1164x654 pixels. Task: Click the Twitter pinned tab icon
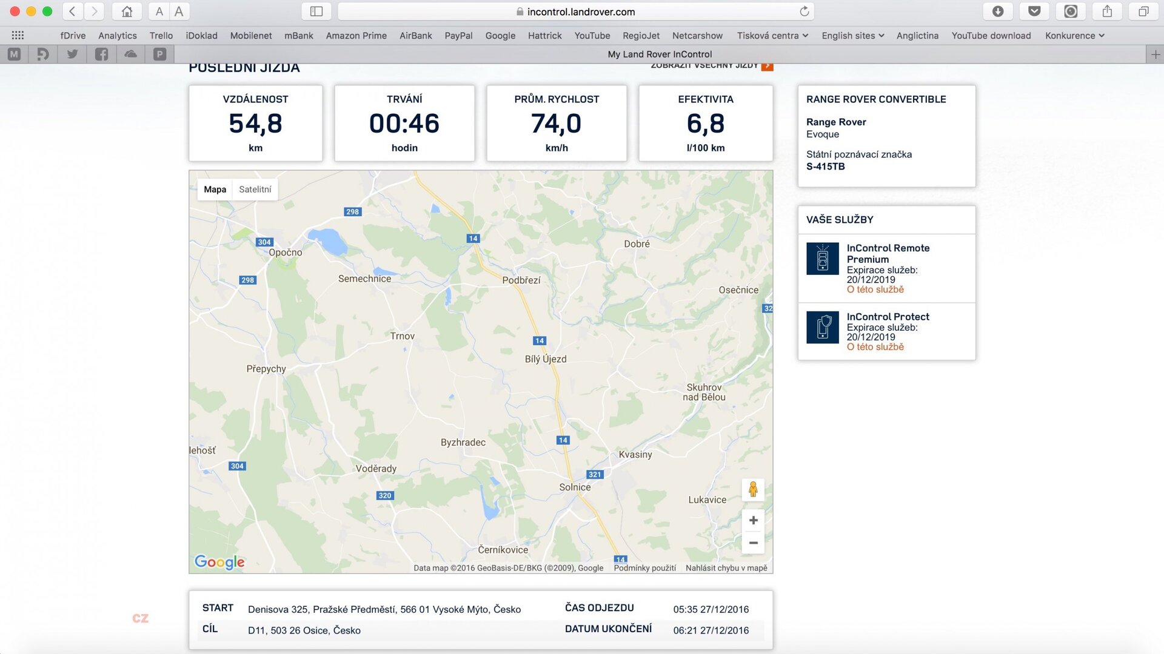(72, 54)
